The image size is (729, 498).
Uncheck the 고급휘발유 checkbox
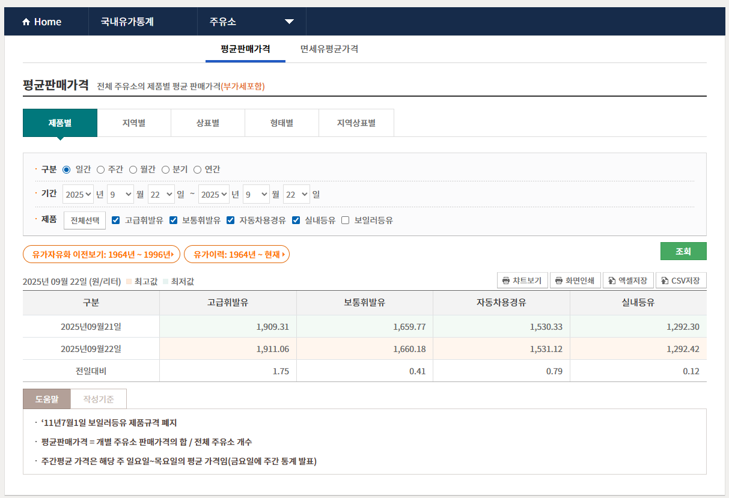(116, 220)
